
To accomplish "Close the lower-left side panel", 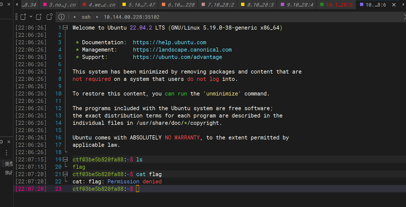I will click(x=9, y=142).
